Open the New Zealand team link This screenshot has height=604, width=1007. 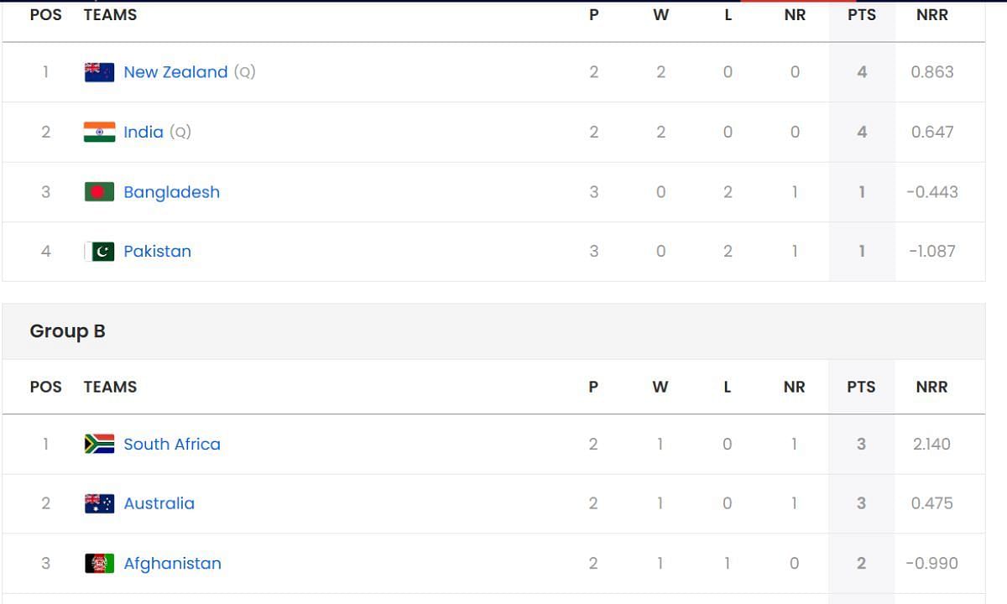[x=175, y=72]
